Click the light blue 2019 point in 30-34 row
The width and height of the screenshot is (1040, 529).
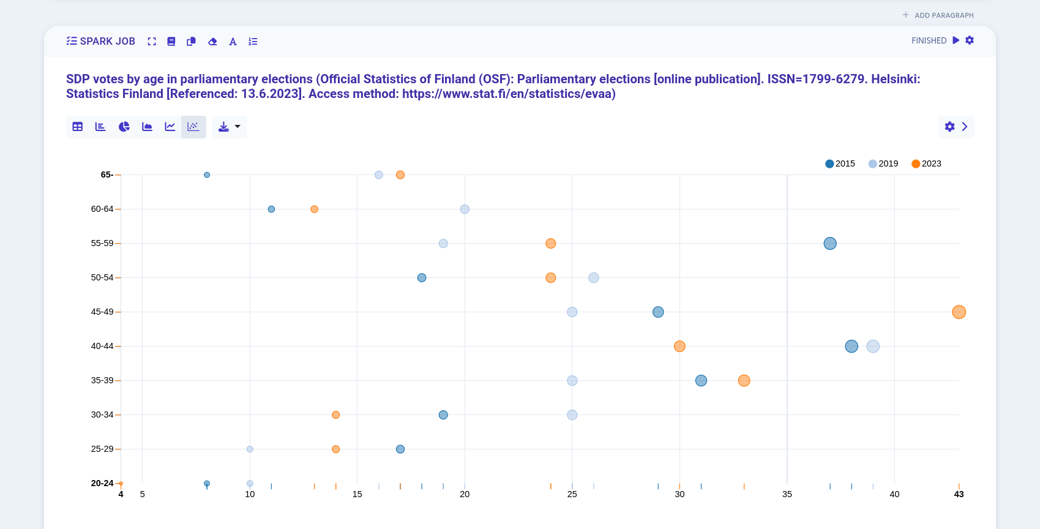coord(572,415)
